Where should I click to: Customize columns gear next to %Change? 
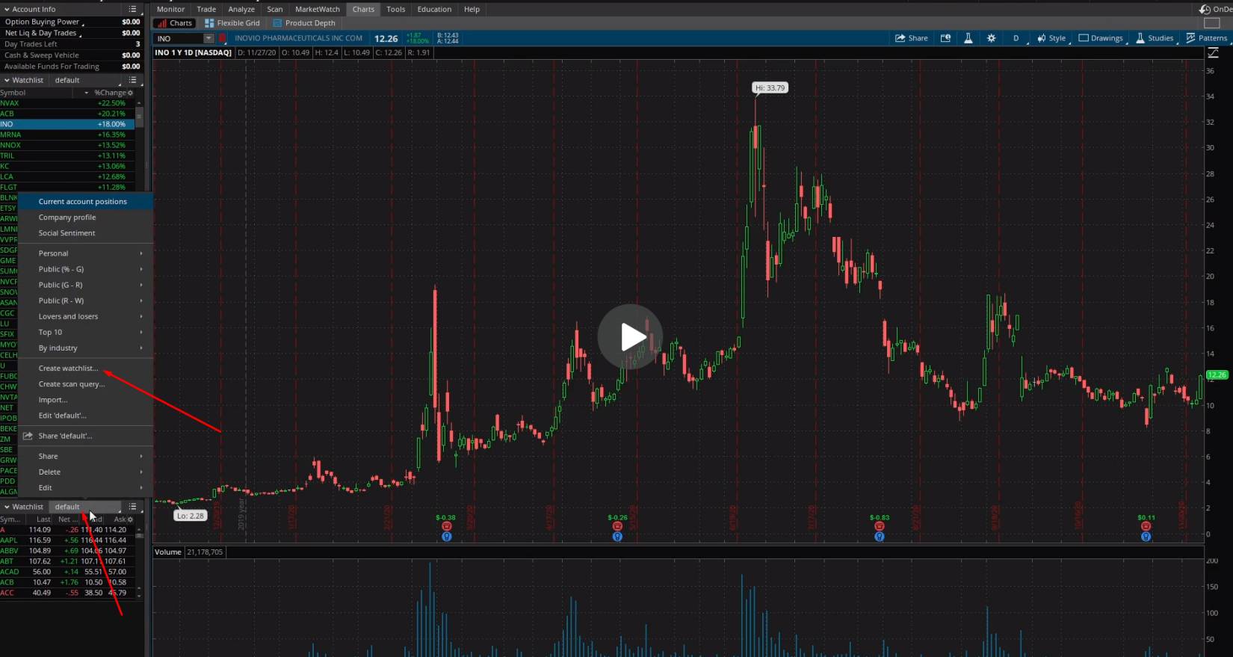130,93
